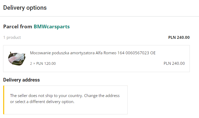Image resolution: width=199 pixels, height=118 pixels.
Task: Click the PLN 240.00 price inside product card
Action: (x=174, y=63)
